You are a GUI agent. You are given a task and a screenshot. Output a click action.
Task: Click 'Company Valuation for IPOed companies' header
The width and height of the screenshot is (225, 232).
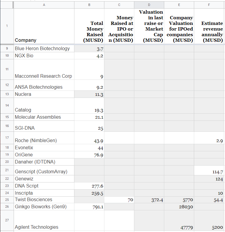pos(179,26)
